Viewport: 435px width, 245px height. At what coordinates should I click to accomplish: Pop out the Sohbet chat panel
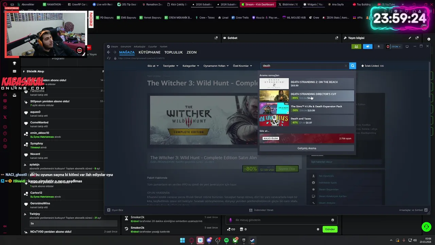pyautogui.click(x=336, y=38)
